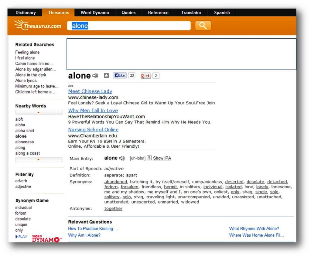Viewport: 311px width, 257px height.
Task: Open the antonym together
Action: pos(113,208)
